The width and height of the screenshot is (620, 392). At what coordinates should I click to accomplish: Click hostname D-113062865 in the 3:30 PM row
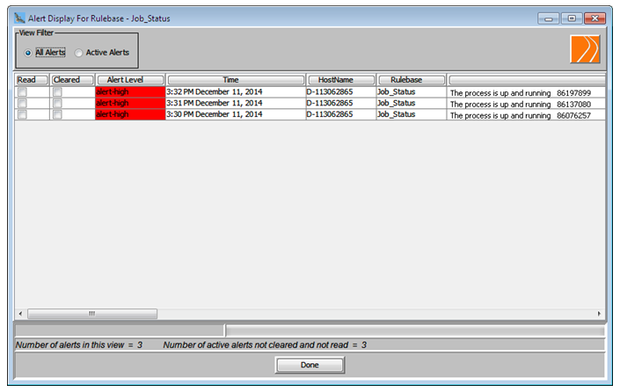(341, 114)
